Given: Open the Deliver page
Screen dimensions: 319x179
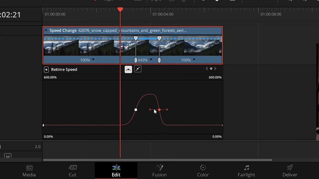Looking at the screenshot, I should [290, 171].
